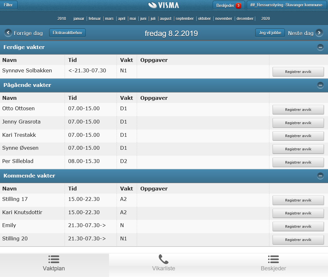Collapse the Ferdige vakter section
The image size is (328, 277).
tap(320, 47)
